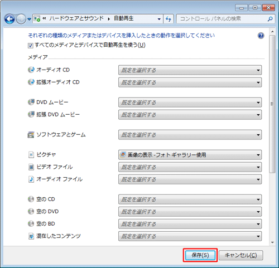
Task: Uncheck すべてのメディアとデバイスで自動再生を使う checkbox
Action: [x=30, y=45]
